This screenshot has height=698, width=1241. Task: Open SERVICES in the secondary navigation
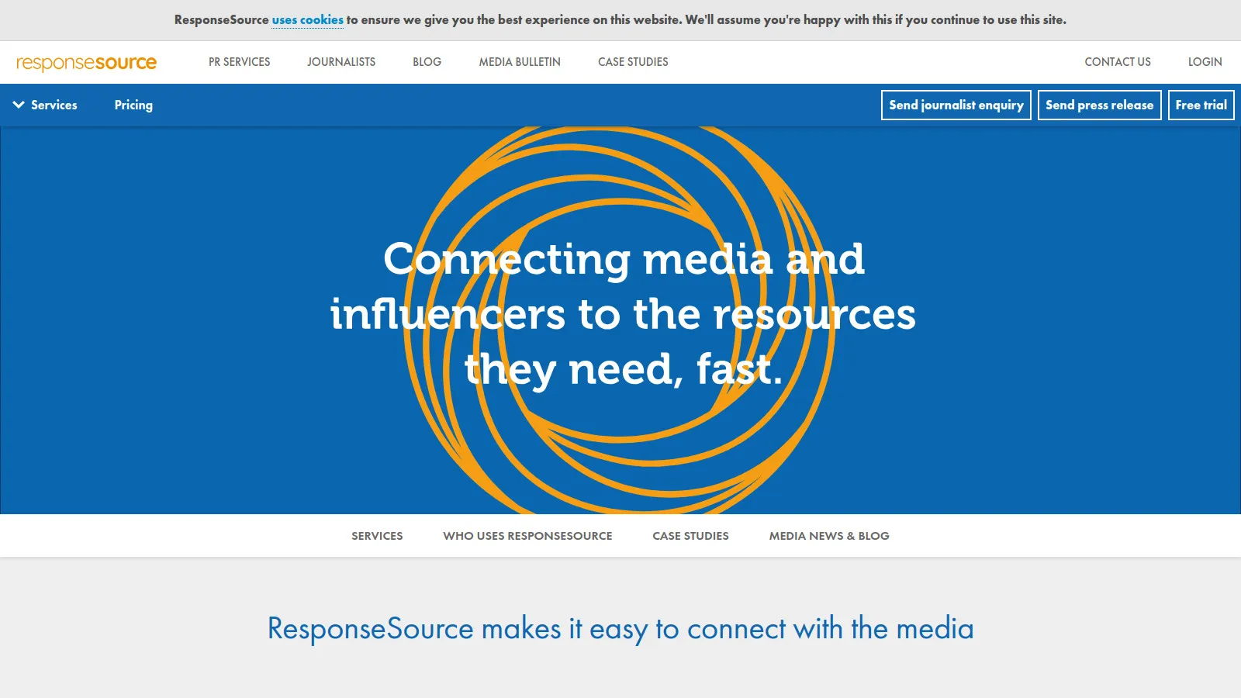pos(377,535)
